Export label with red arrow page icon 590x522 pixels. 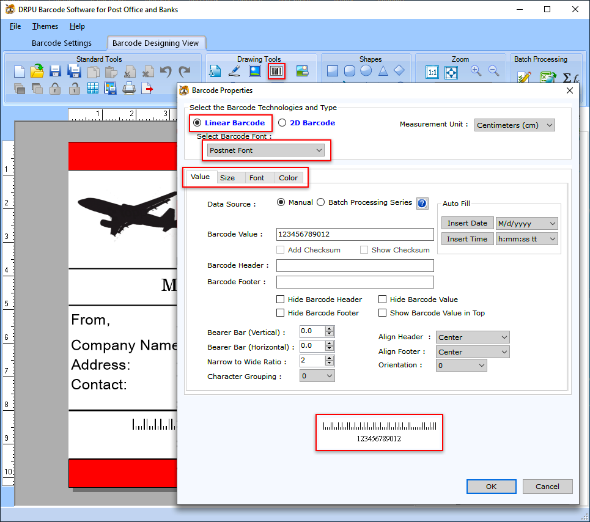coord(147,89)
